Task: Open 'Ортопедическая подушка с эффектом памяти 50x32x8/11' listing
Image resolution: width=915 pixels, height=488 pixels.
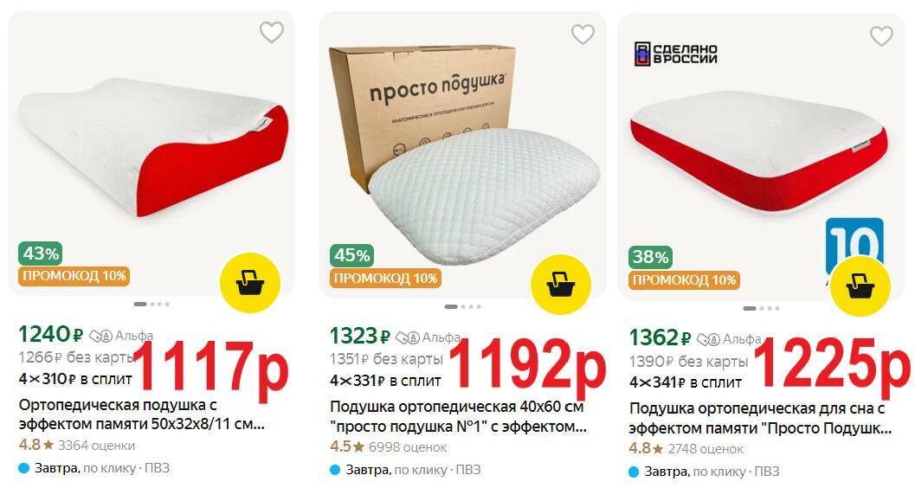Action: (x=142, y=414)
